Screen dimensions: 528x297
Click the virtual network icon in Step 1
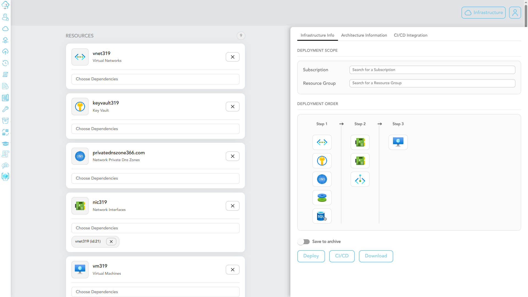322,142
